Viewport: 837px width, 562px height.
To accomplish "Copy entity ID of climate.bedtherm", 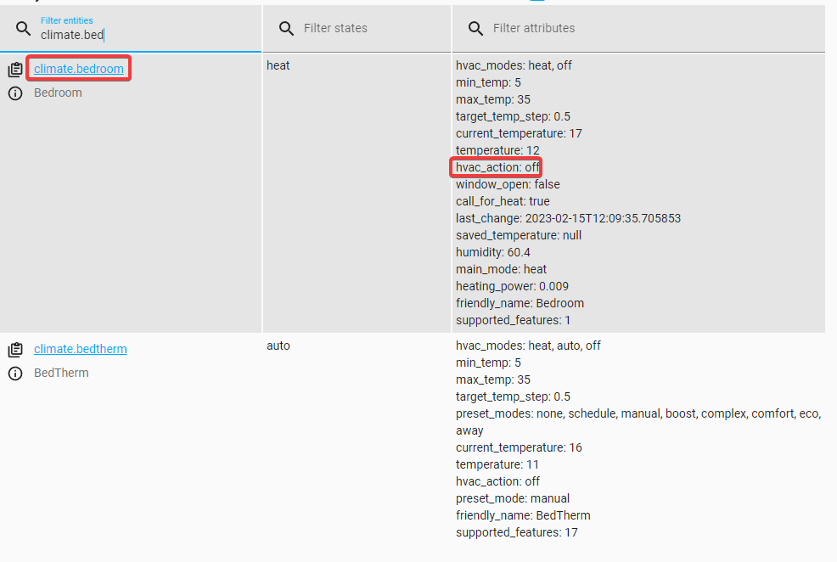I will click(x=15, y=349).
